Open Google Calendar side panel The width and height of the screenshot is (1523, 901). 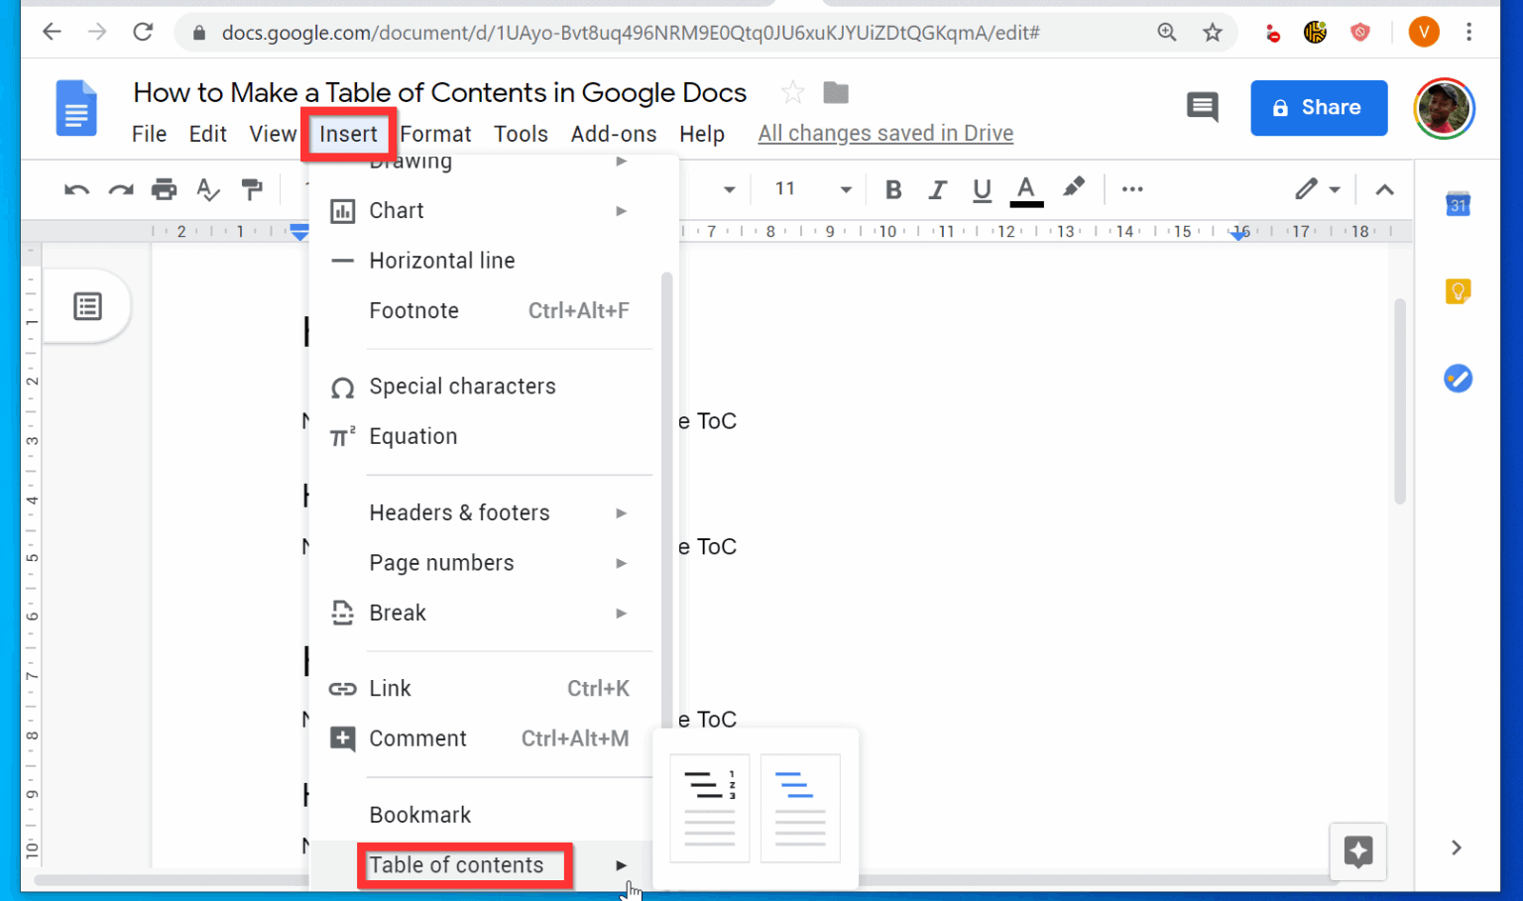pyautogui.click(x=1458, y=204)
